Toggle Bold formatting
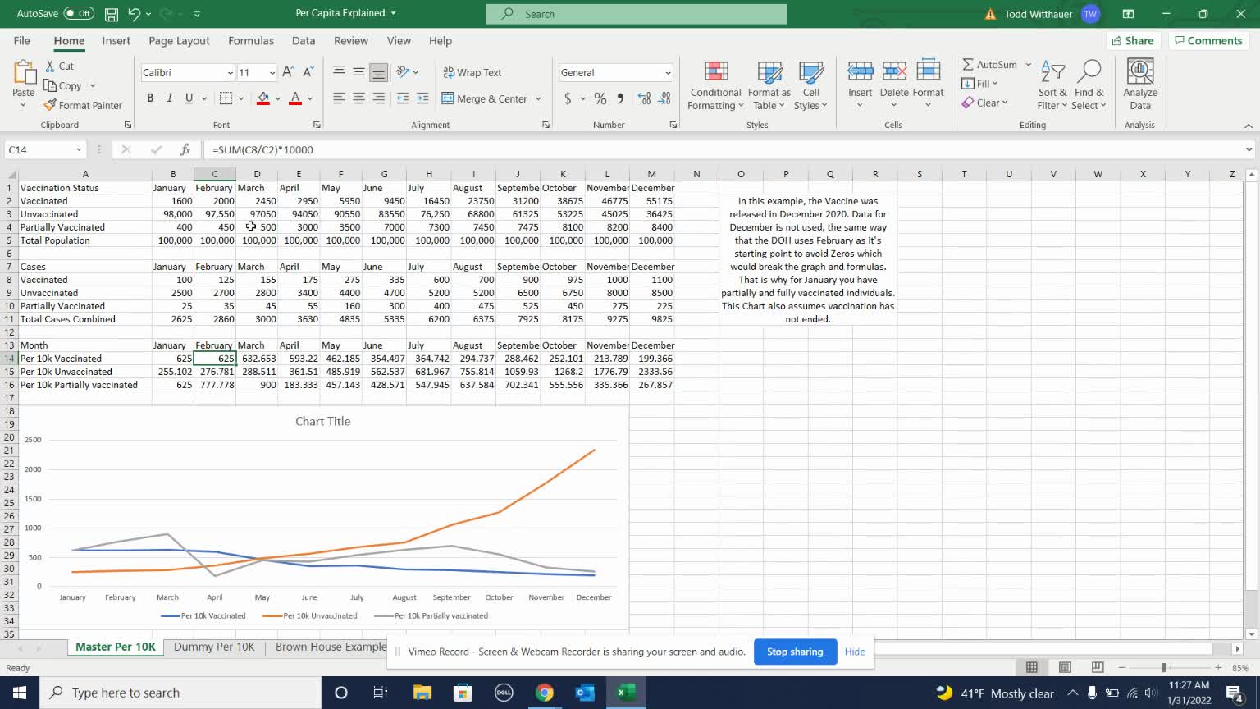The height and width of the screenshot is (709, 1260). [150, 98]
